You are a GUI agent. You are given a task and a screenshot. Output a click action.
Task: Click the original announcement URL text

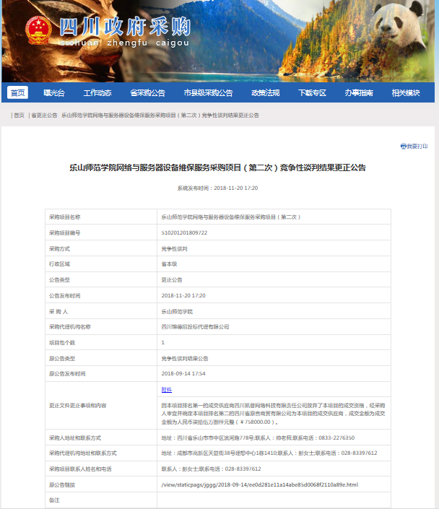[x=259, y=484]
